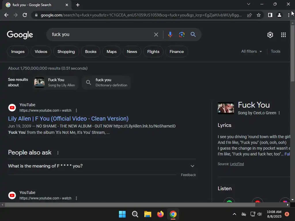Switch to Videos results
295x221 pixels.
click(41, 52)
